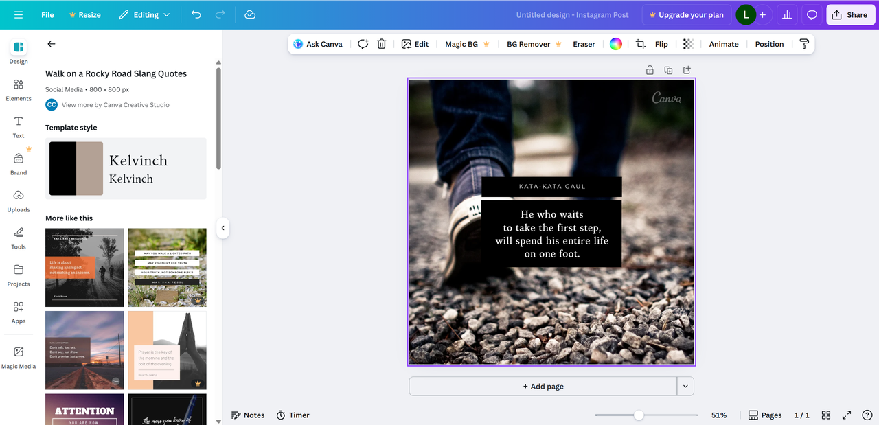This screenshot has height=425, width=879.
Task: Open the File menu
Action: point(47,14)
